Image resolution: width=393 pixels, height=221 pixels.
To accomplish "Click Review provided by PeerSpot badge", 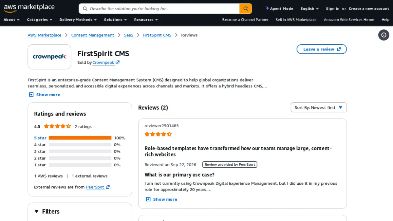I will pos(230,164).
